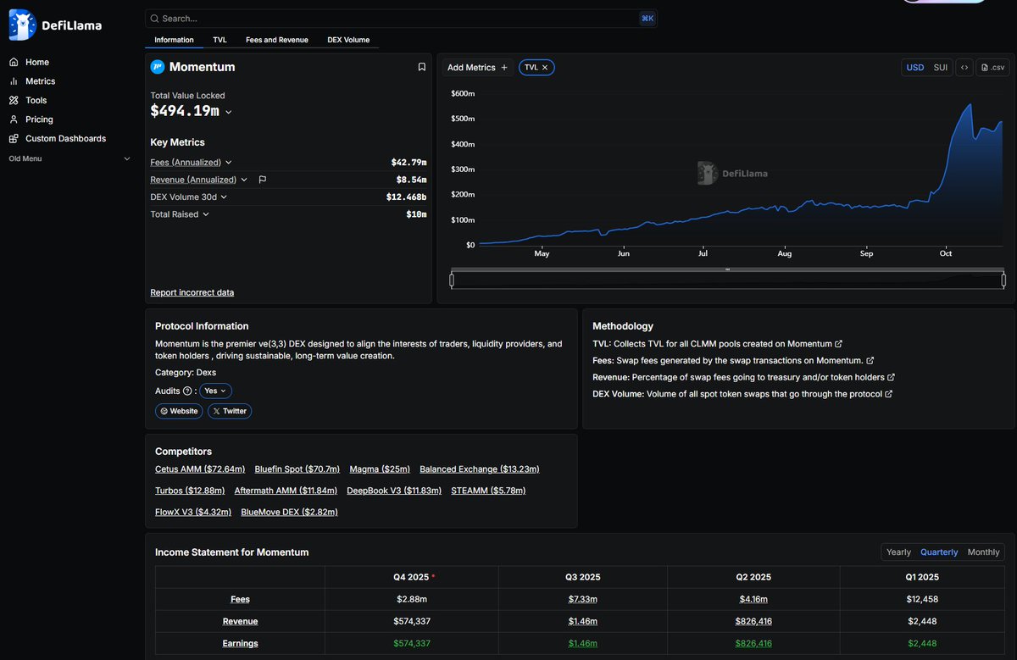
Task: Open competitor Aftermath AMM
Action: (286, 491)
